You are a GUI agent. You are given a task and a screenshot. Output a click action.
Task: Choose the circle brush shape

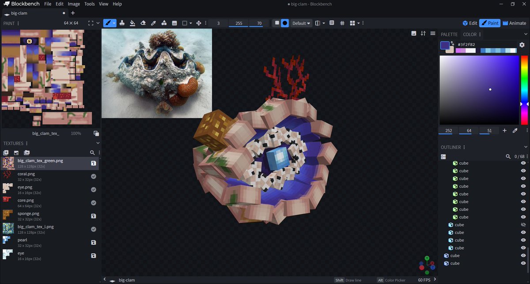[285, 23]
